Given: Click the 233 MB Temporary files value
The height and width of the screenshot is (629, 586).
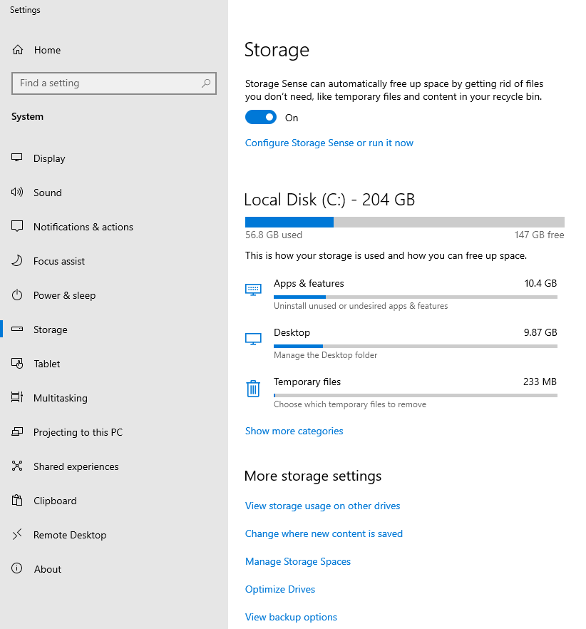Looking at the screenshot, I should [x=540, y=382].
